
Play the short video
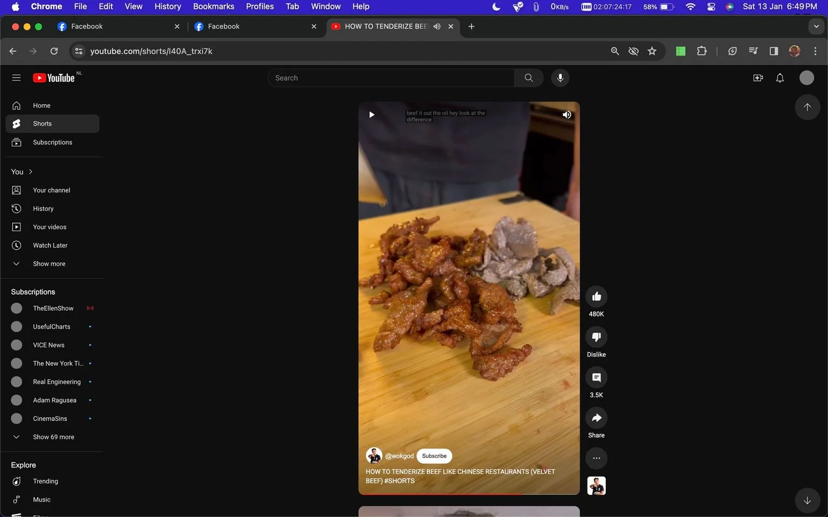point(371,114)
